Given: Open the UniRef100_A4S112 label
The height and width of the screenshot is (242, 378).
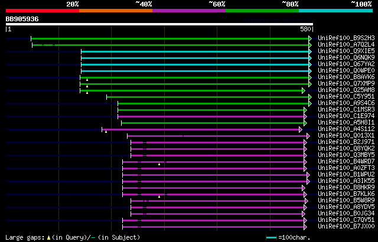Looking at the screenshot, I should click(346, 129).
